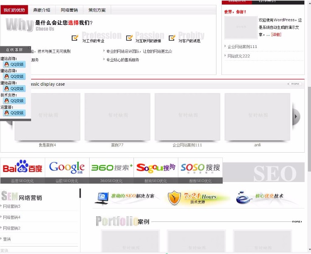Switch to the 鼎豪介绍 tab

(41, 10)
